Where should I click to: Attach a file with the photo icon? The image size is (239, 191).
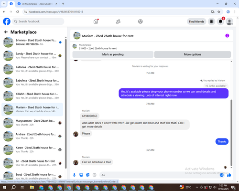81,175
